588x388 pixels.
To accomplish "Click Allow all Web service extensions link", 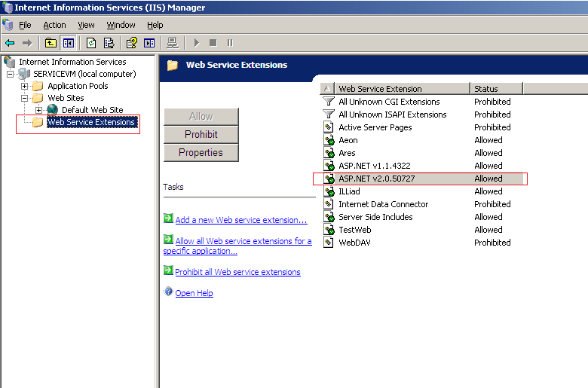I will click(x=237, y=246).
